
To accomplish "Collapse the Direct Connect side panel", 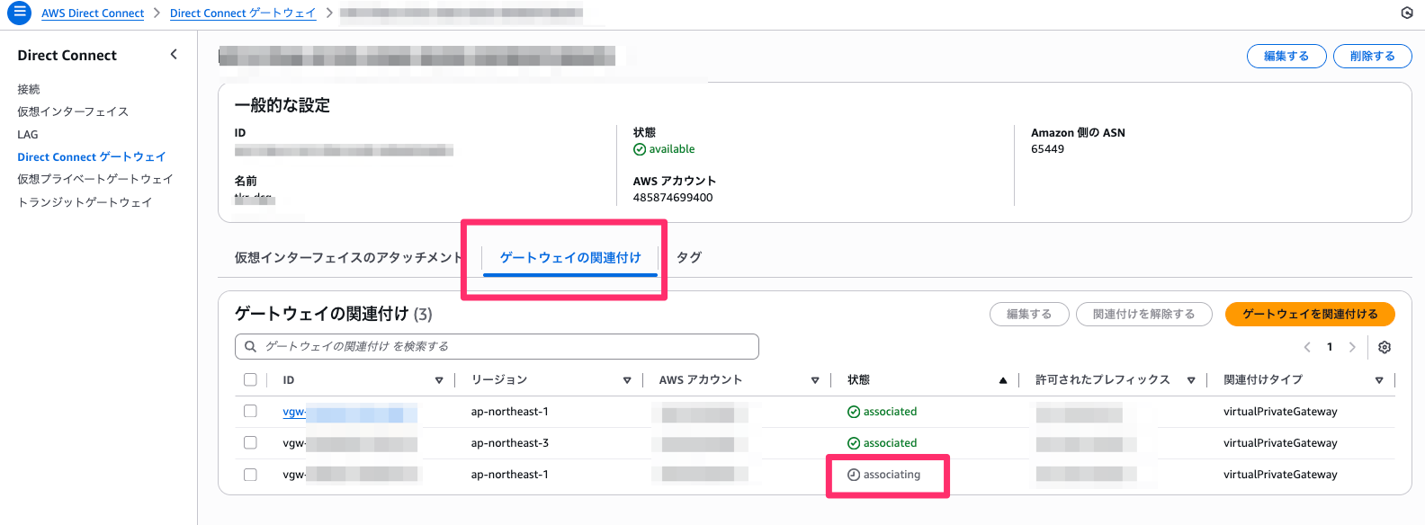I will coord(174,55).
